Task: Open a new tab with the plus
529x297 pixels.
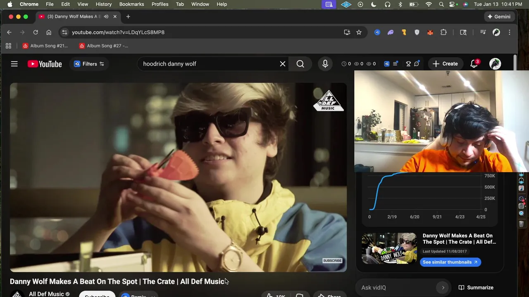Action: pos(128,16)
